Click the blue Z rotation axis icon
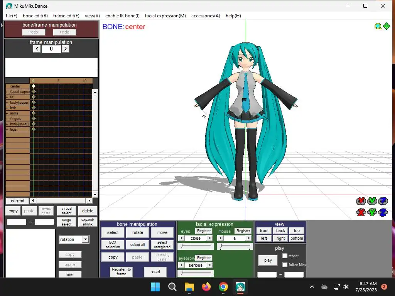Image resolution: width=395 pixels, height=296 pixels. click(383, 201)
